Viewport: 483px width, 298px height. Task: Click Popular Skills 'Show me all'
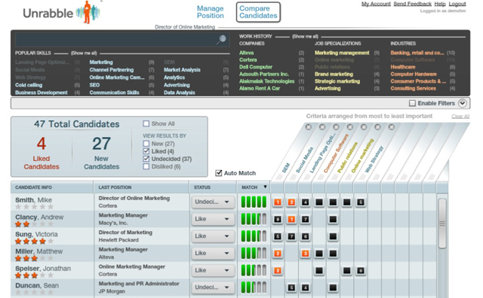pyautogui.click(x=84, y=53)
